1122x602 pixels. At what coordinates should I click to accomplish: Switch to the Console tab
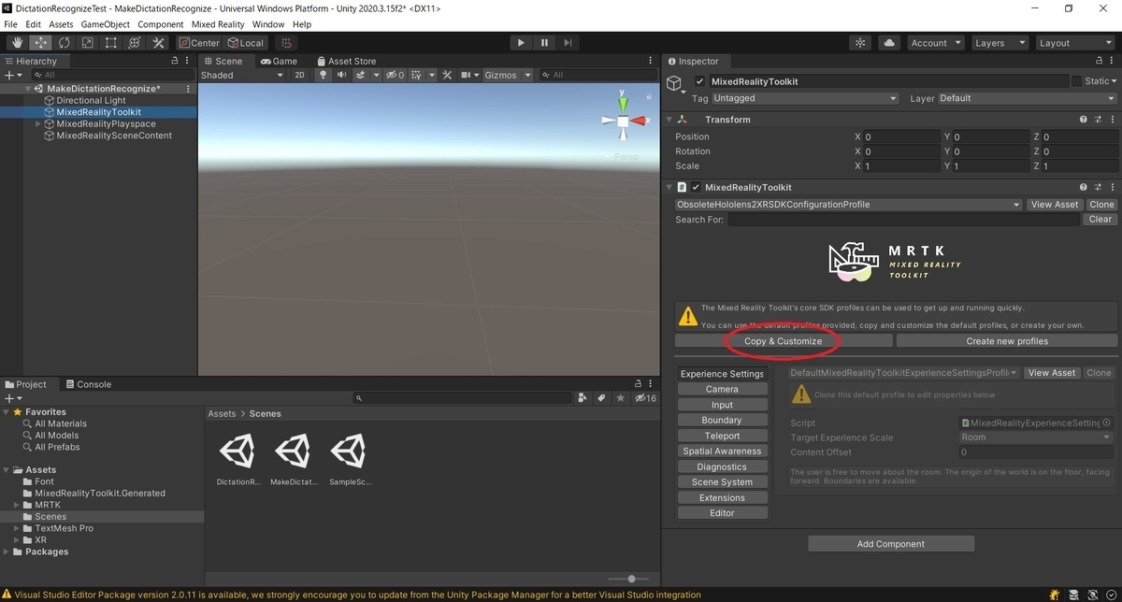click(87, 384)
